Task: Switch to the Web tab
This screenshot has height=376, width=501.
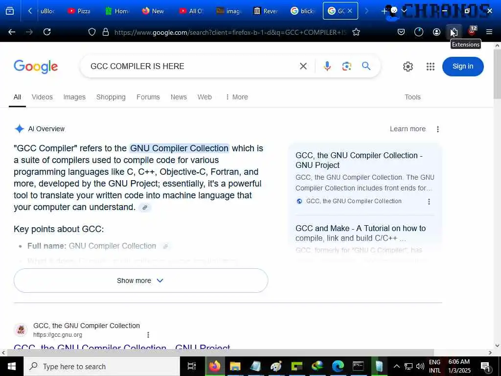Action: (x=205, y=97)
